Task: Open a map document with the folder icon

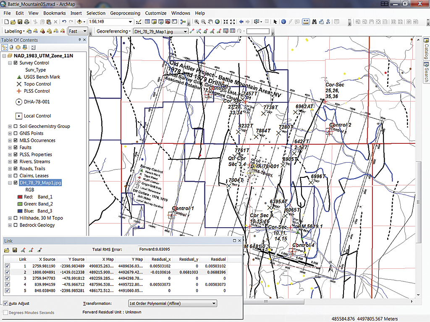Action: 13,22
